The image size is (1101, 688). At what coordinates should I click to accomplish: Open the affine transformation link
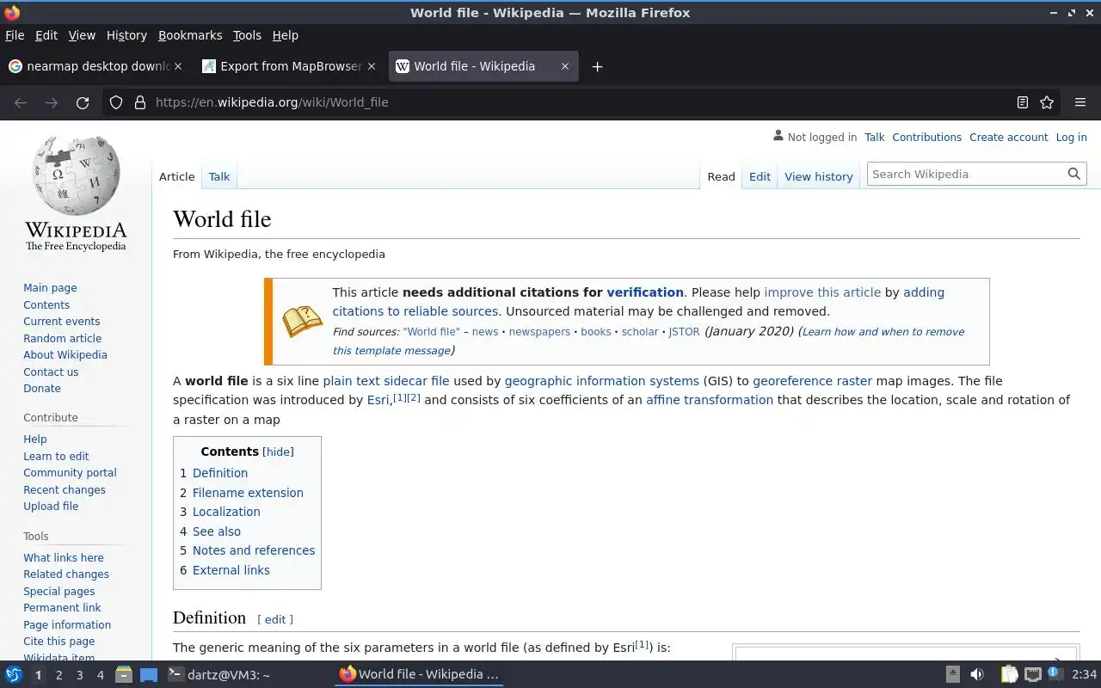[710, 400]
